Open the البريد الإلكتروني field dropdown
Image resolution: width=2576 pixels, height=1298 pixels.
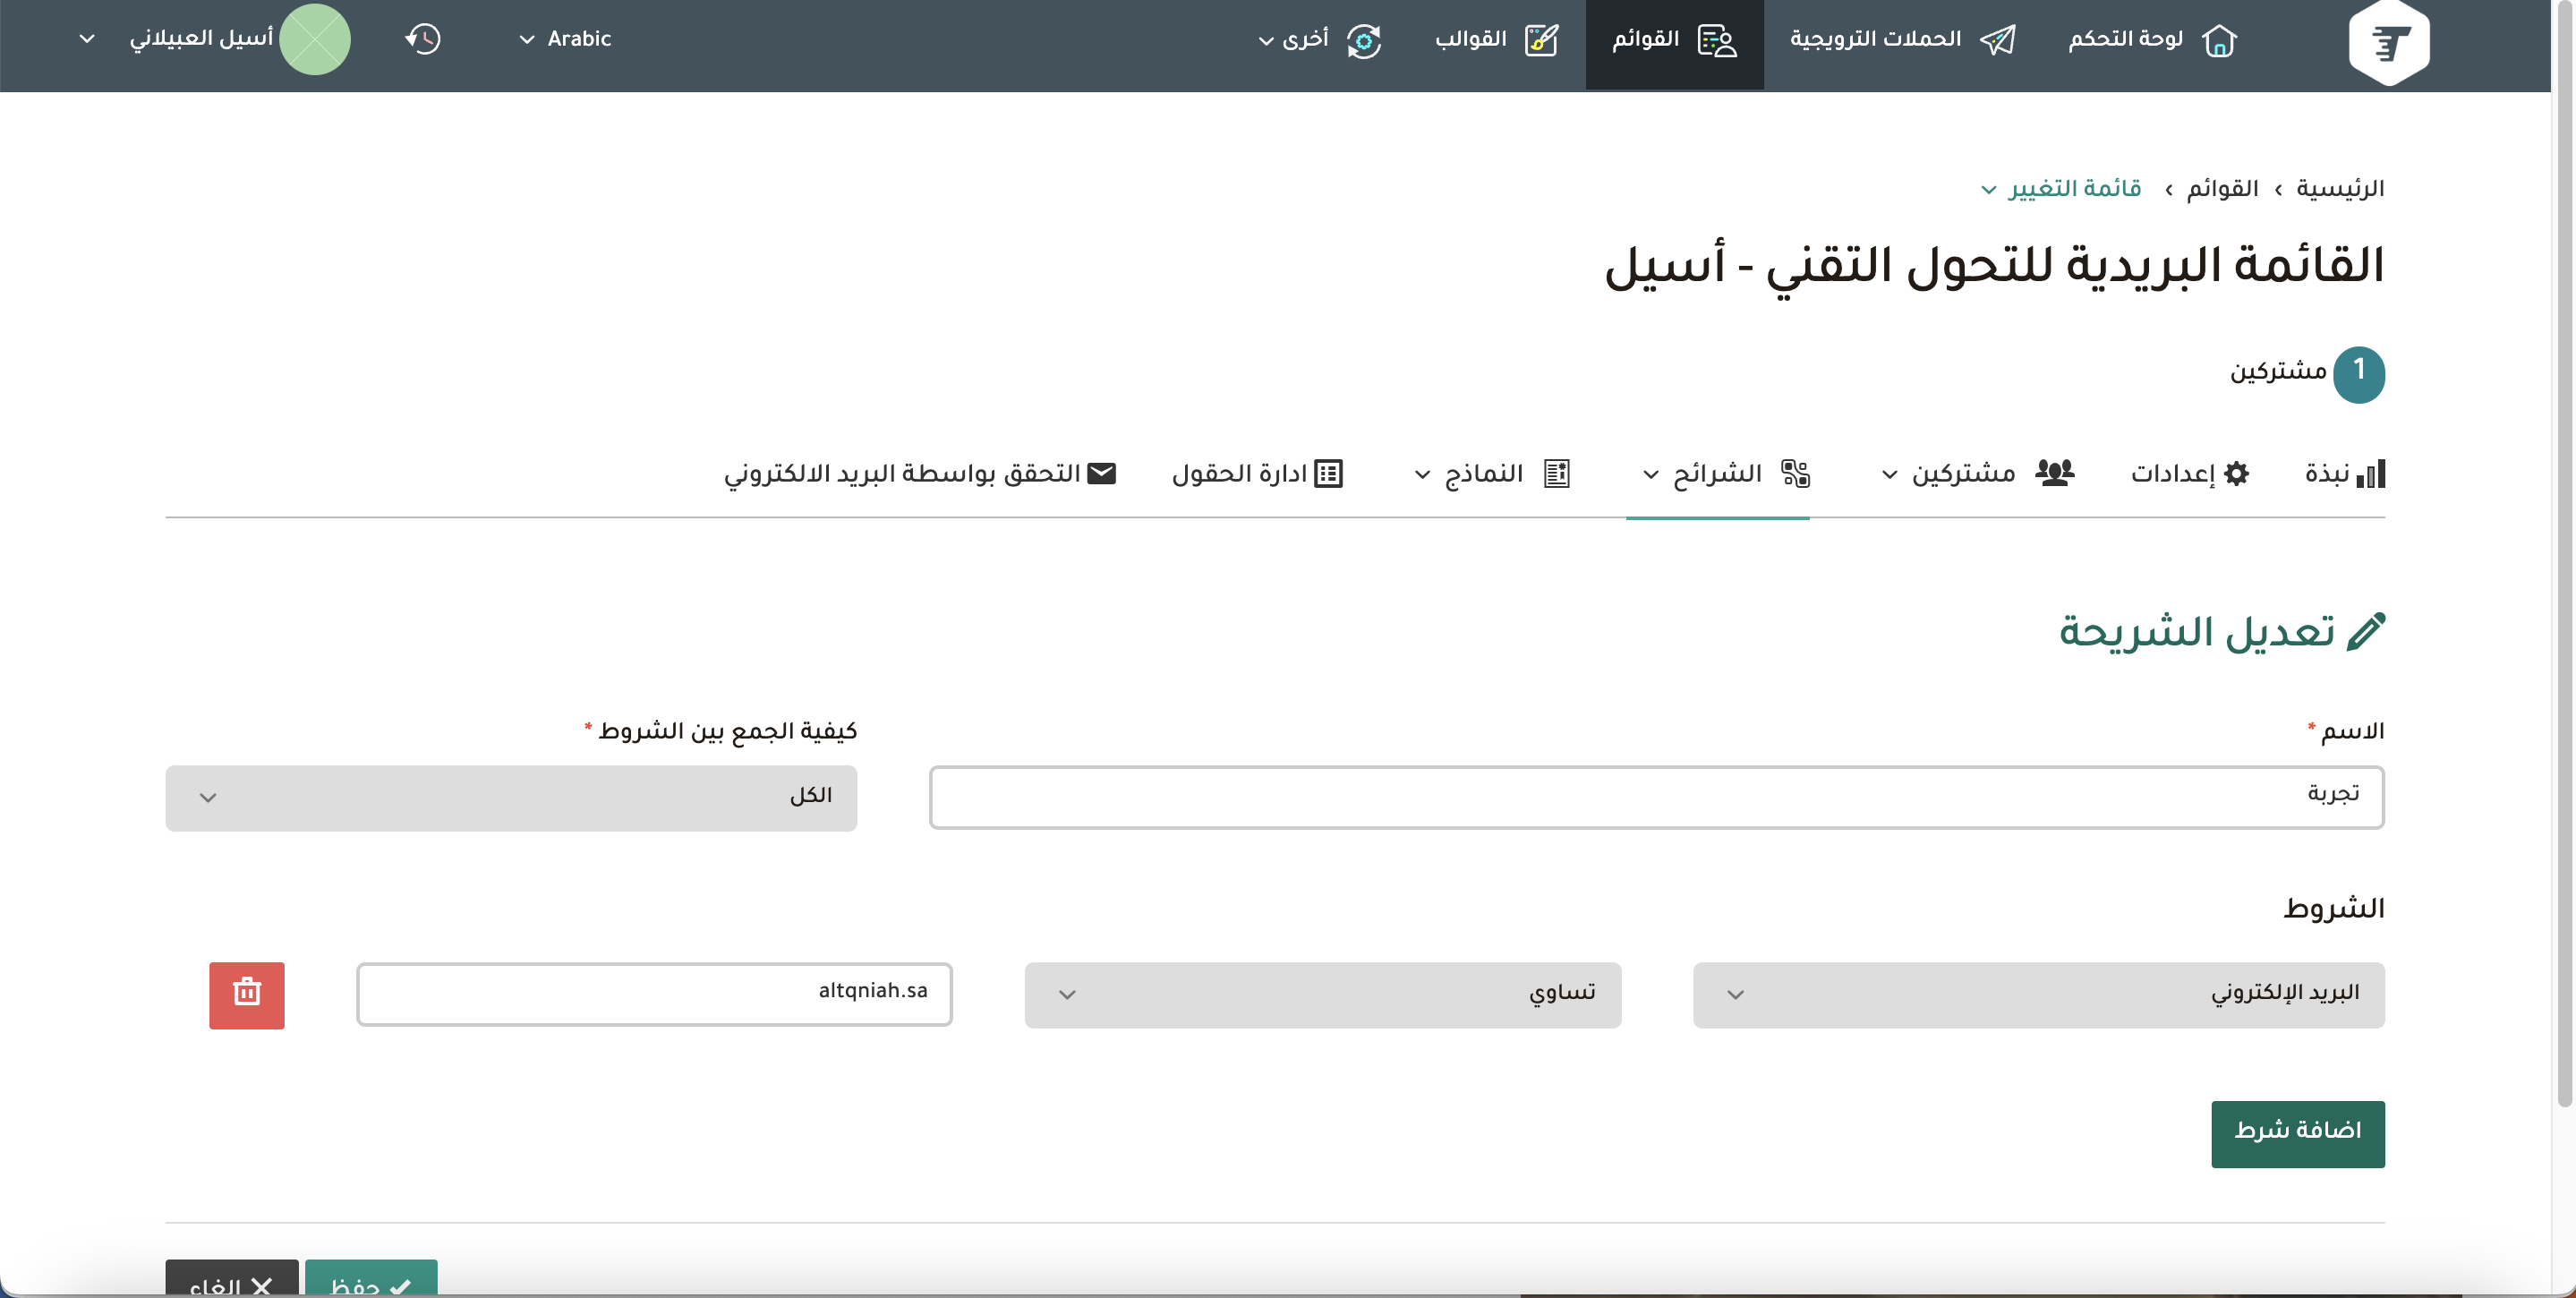coord(2038,994)
